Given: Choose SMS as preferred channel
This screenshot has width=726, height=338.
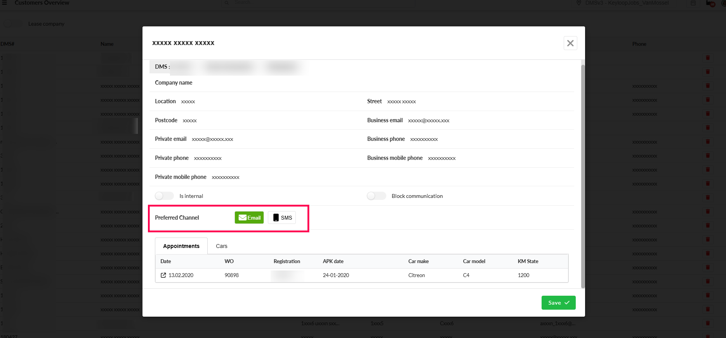Looking at the screenshot, I should 282,218.
